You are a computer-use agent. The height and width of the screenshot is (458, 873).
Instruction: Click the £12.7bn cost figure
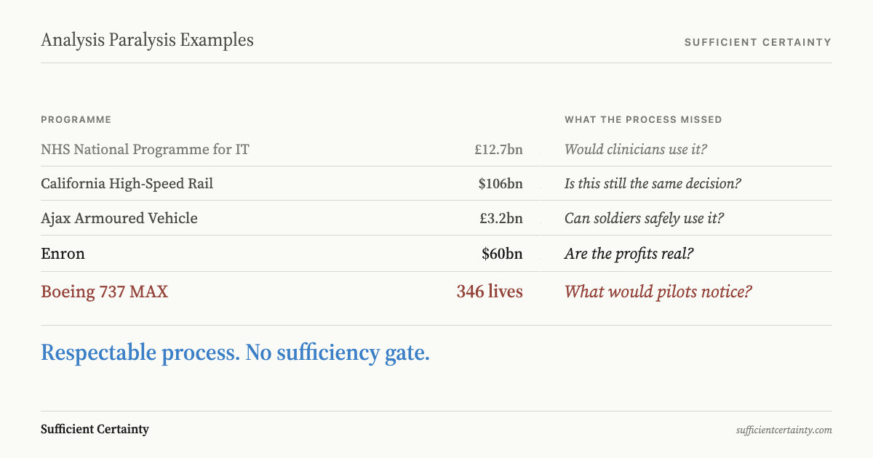(x=498, y=150)
